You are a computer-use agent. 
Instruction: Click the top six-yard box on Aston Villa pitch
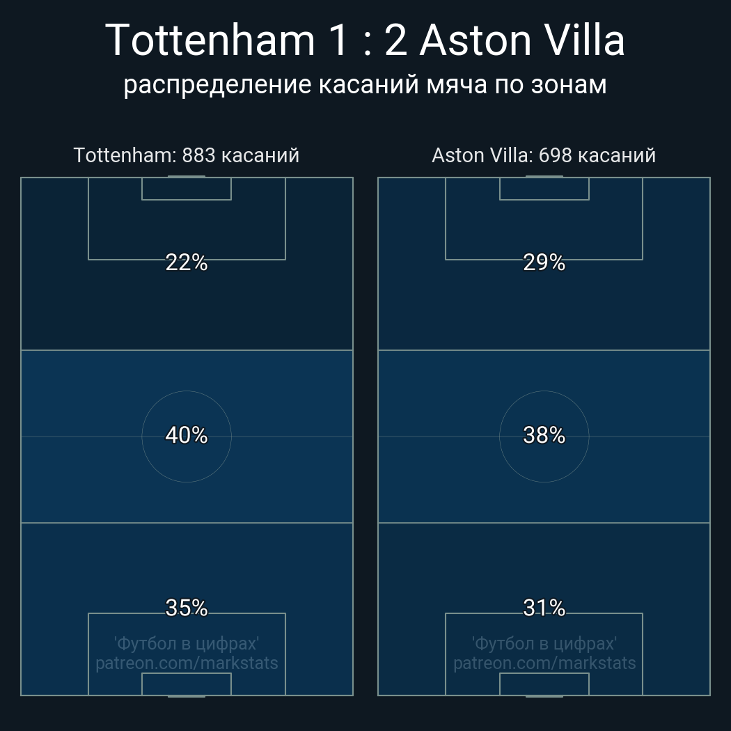(544, 189)
